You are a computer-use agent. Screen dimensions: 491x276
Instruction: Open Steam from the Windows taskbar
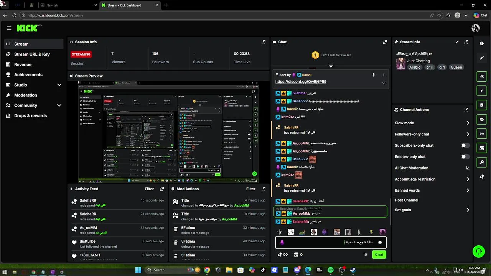pos(353,270)
